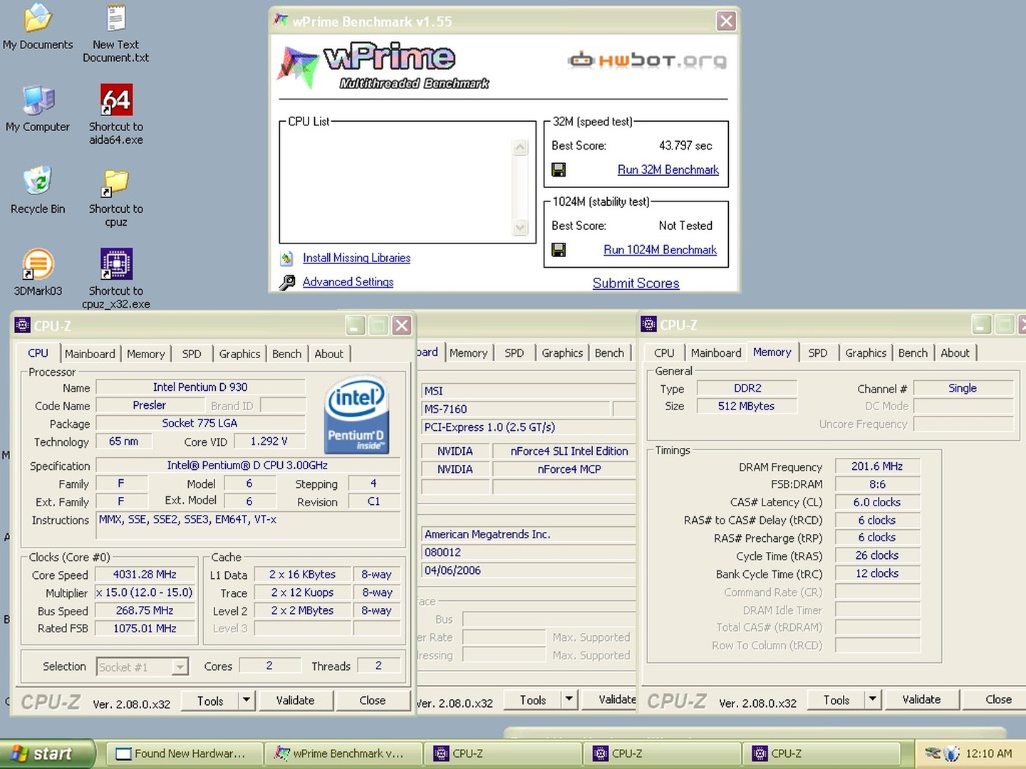
Task: Click Close button in left CPU-Z
Action: tap(372, 700)
